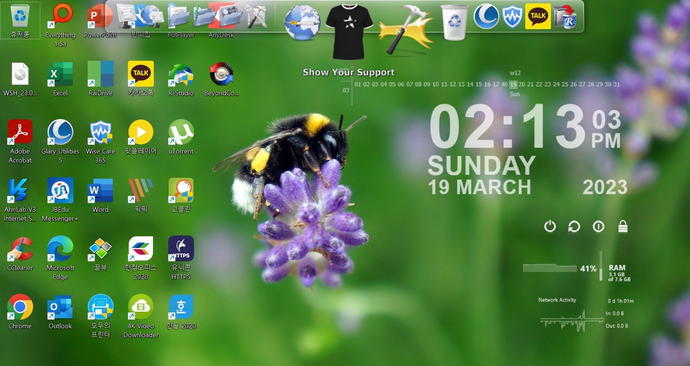Viewport: 690px width, 366px height.
Task: Open the large hammer dock icon
Action: tap(407, 29)
